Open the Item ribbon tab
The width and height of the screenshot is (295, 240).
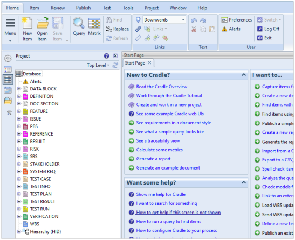[35, 8]
